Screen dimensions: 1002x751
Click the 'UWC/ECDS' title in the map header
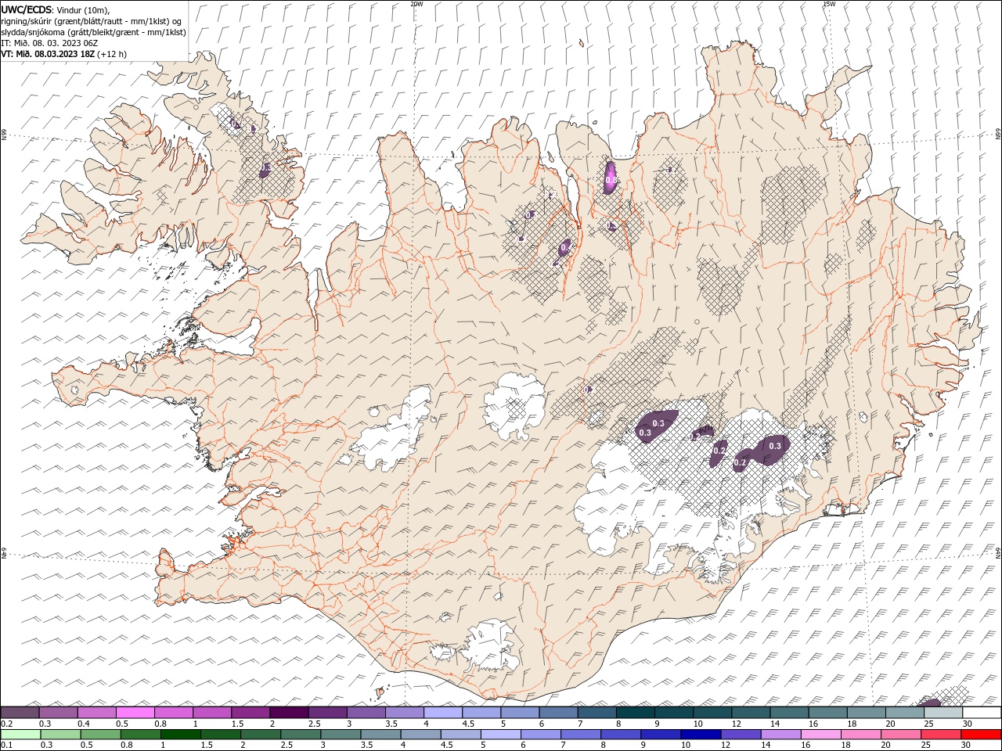pos(26,9)
